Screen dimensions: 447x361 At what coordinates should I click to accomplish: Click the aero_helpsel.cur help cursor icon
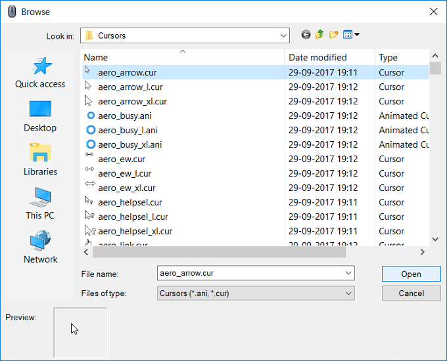pos(89,200)
